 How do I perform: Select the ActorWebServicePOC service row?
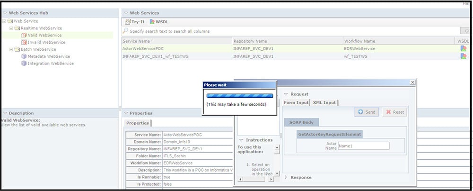tap(295, 48)
